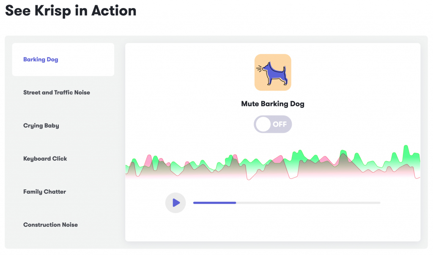This screenshot has height=255, width=433.
Task: Click the "See Krisp in Action" heading
Action: 71,11
